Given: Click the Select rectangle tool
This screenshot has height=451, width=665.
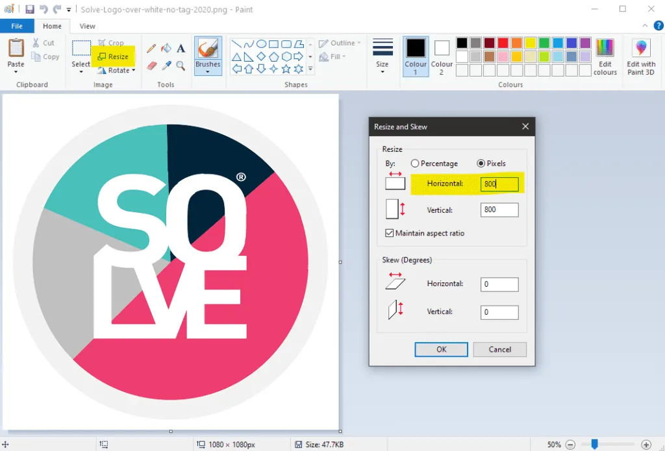Looking at the screenshot, I should click(x=81, y=48).
